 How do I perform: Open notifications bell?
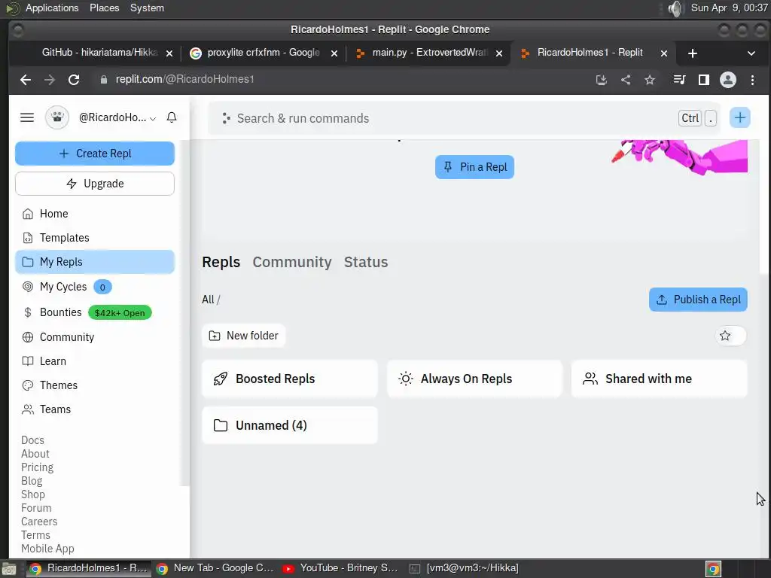coord(172,117)
